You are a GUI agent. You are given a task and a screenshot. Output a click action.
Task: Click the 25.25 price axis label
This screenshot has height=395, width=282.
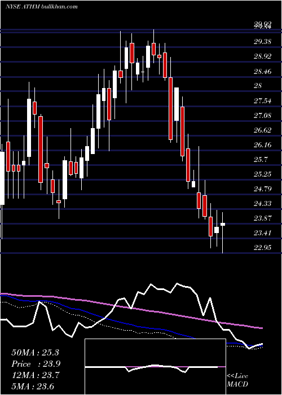coord(262,174)
